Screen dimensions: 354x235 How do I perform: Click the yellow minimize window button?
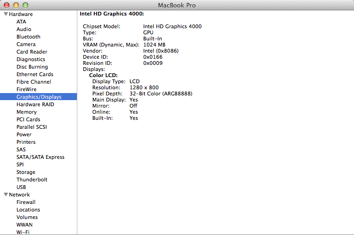click(16, 5)
